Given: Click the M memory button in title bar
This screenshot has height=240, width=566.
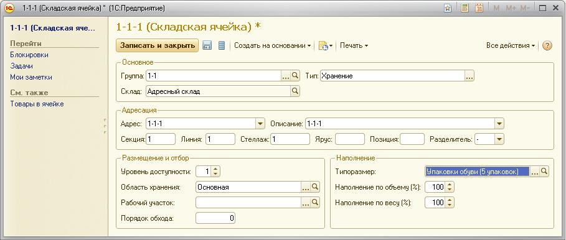Looking at the screenshot, I should tap(496, 8).
